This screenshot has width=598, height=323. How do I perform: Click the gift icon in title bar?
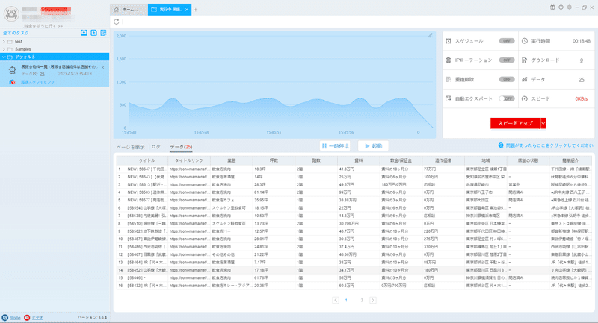coord(552,7)
